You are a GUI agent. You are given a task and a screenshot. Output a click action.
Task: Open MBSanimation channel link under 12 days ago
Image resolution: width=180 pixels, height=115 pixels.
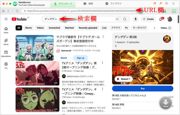tap(80, 76)
